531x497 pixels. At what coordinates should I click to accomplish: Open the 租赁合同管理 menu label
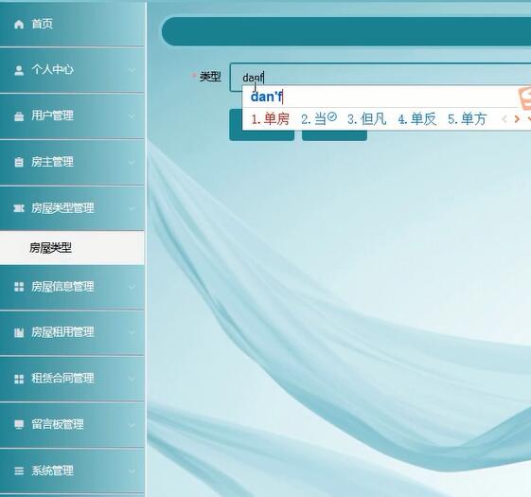click(62, 379)
